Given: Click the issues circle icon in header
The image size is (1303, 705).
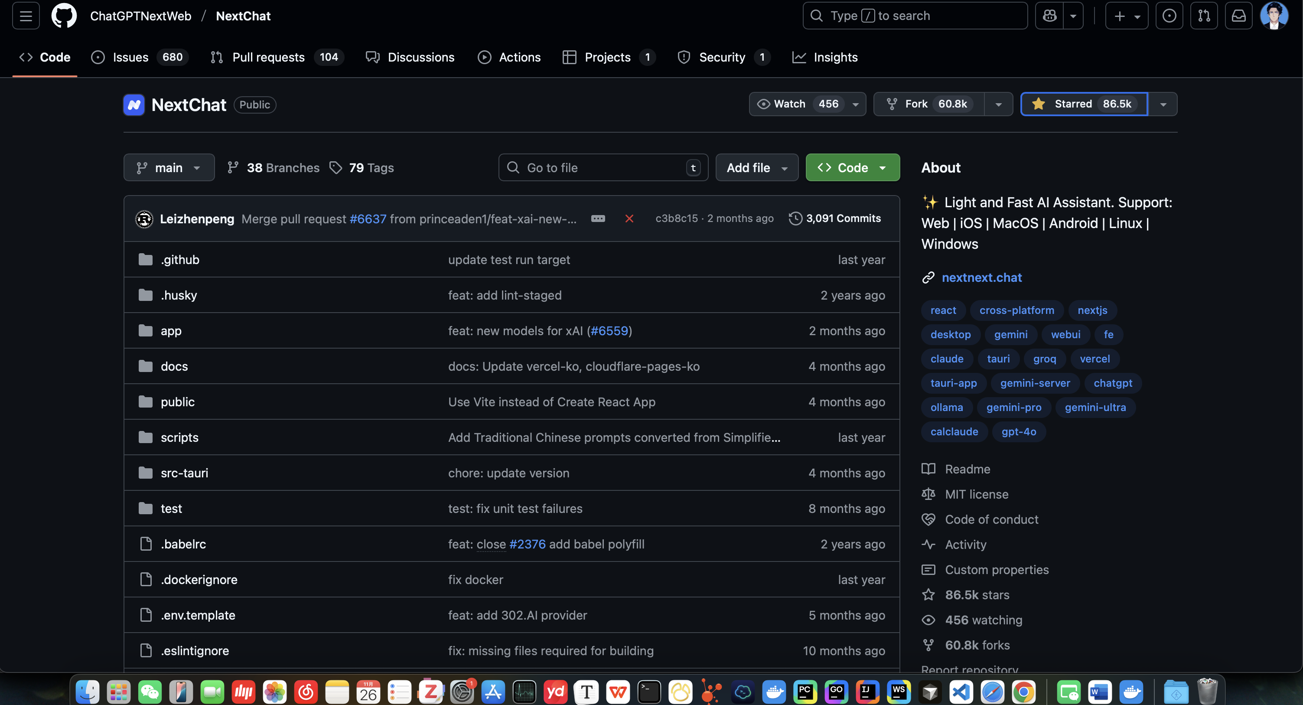Looking at the screenshot, I should [1169, 16].
